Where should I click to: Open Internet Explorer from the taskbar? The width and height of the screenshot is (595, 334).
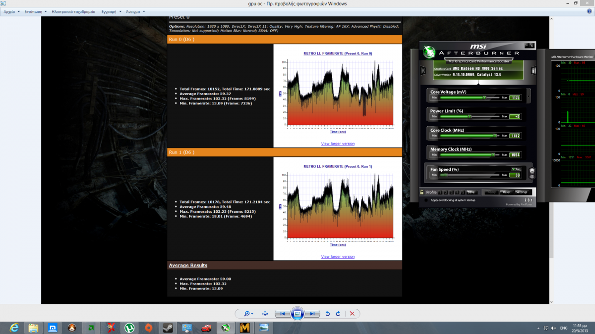14,328
